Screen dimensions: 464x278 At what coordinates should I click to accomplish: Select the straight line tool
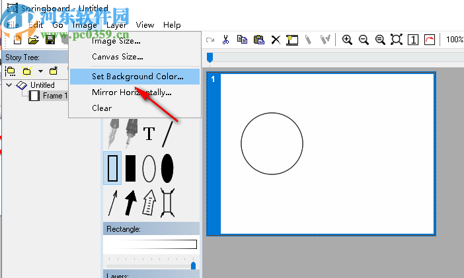(x=168, y=134)
